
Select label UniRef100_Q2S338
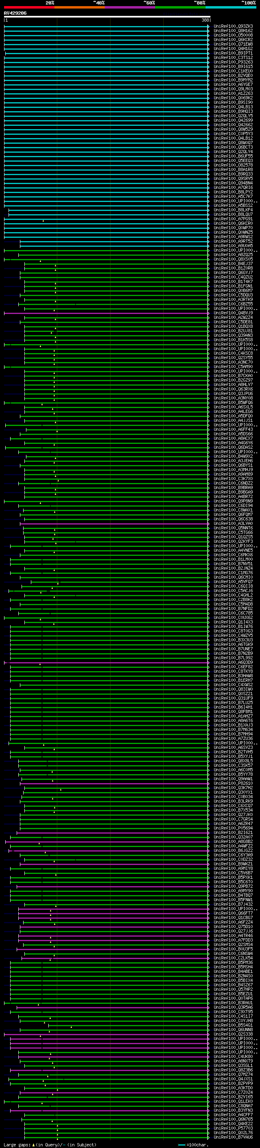233,1035
